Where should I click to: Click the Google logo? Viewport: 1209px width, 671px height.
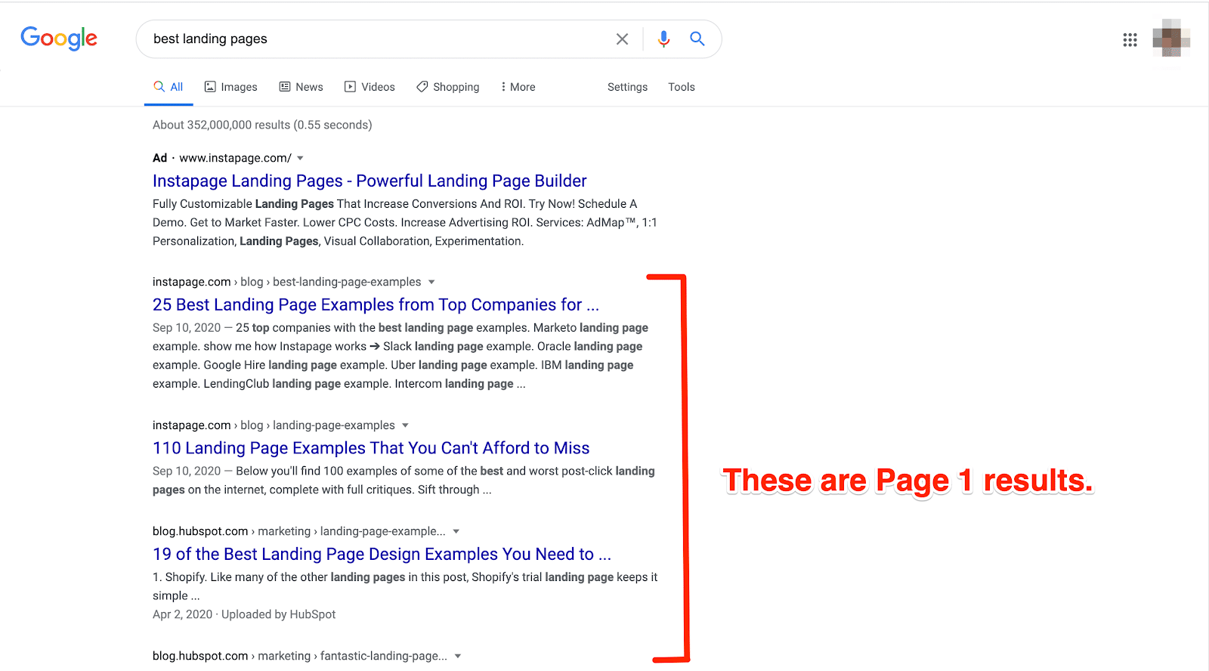click(x=59, y=38)
